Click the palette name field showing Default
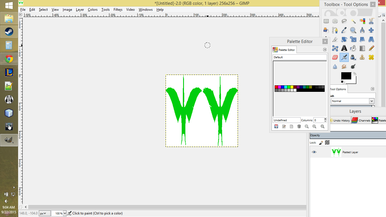 click(x=300, y=57)
